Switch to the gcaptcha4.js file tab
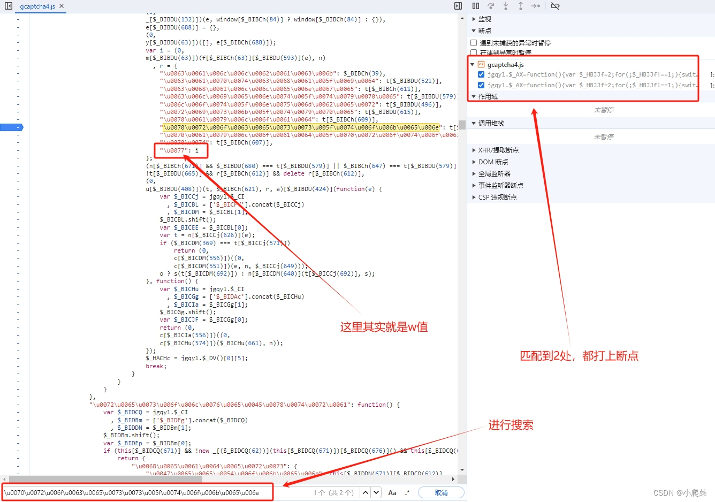This screenshot has height=502, width=715. 37,6
